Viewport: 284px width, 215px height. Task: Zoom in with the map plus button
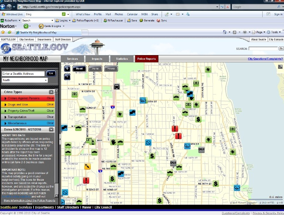point(67,69)
